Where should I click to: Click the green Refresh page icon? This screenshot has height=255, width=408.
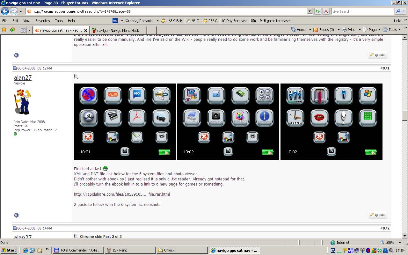click(x=318, y=11)
